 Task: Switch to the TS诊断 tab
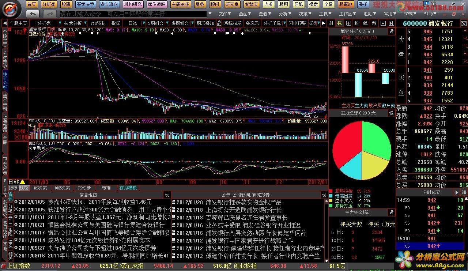coord(84,188)
